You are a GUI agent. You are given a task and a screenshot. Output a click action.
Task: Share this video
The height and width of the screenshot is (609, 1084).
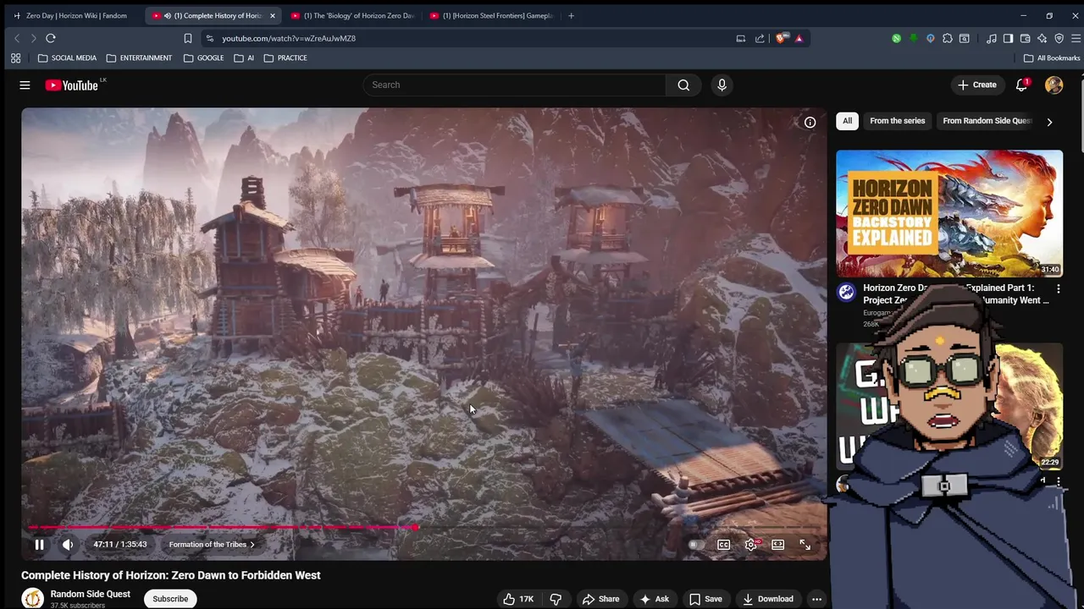pyautogui.click(x=600, y=599)
